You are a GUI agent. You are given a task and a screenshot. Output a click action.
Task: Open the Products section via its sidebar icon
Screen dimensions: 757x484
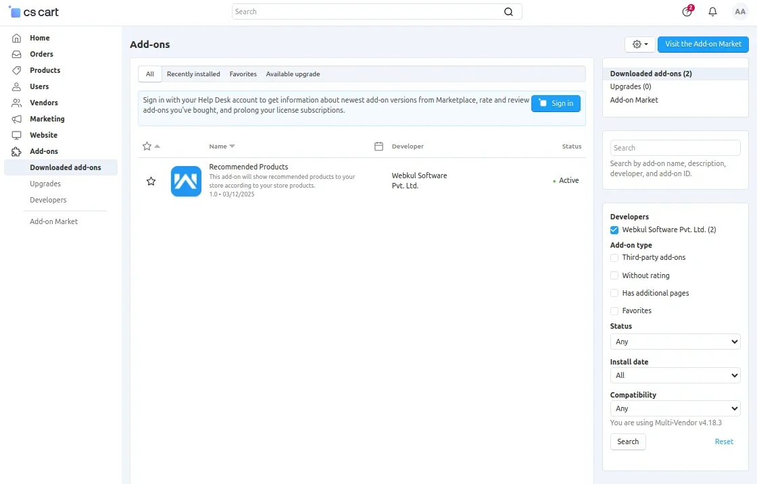pyautogui.click(x=16, y=70)
